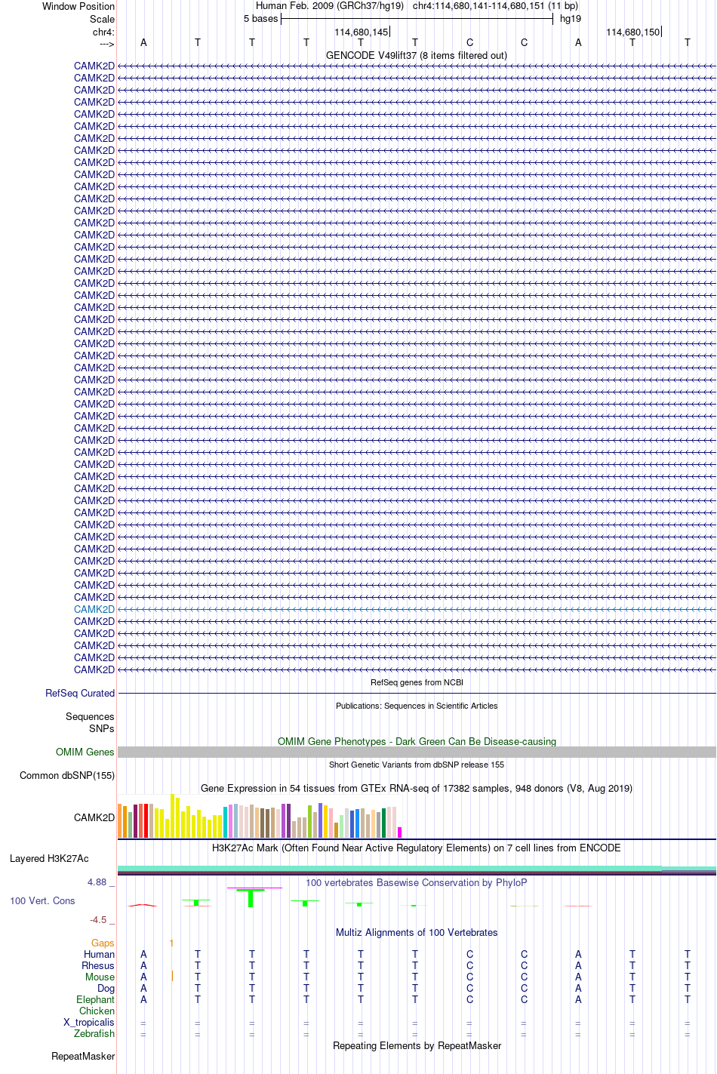
Task: Click the magenta bar ending the GTEx chart
Action: tap(400, 832)
